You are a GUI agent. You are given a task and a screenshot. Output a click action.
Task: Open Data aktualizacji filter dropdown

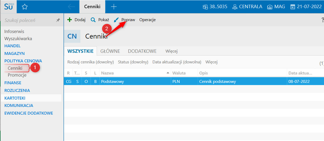click(177, 62)
